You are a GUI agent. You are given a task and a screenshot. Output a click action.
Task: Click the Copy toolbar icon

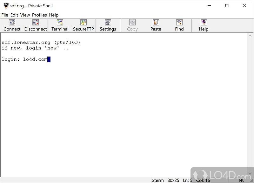pyautogui.click(x=132, y=22)
